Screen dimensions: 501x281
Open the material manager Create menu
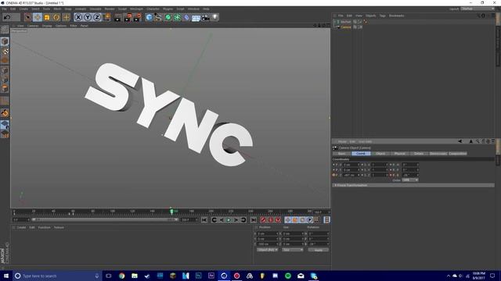[x=21, y=227]
